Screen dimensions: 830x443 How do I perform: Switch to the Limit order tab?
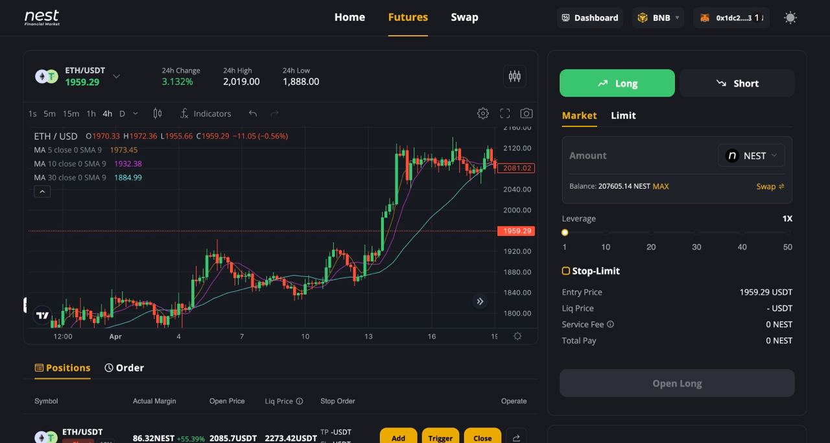click(x=623, y=115)
